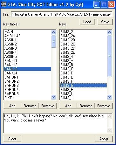Click the GXT app icon in title bar
The width and height of the screenshot is (116, 145).
coord(4,4)
